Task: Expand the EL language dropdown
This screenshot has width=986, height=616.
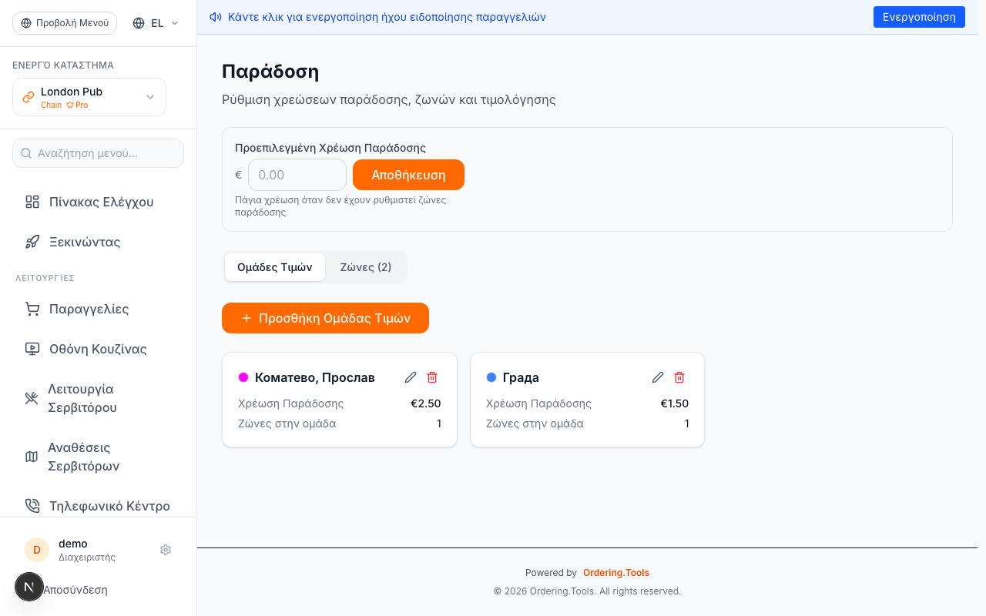Action: tap(156, 23)
